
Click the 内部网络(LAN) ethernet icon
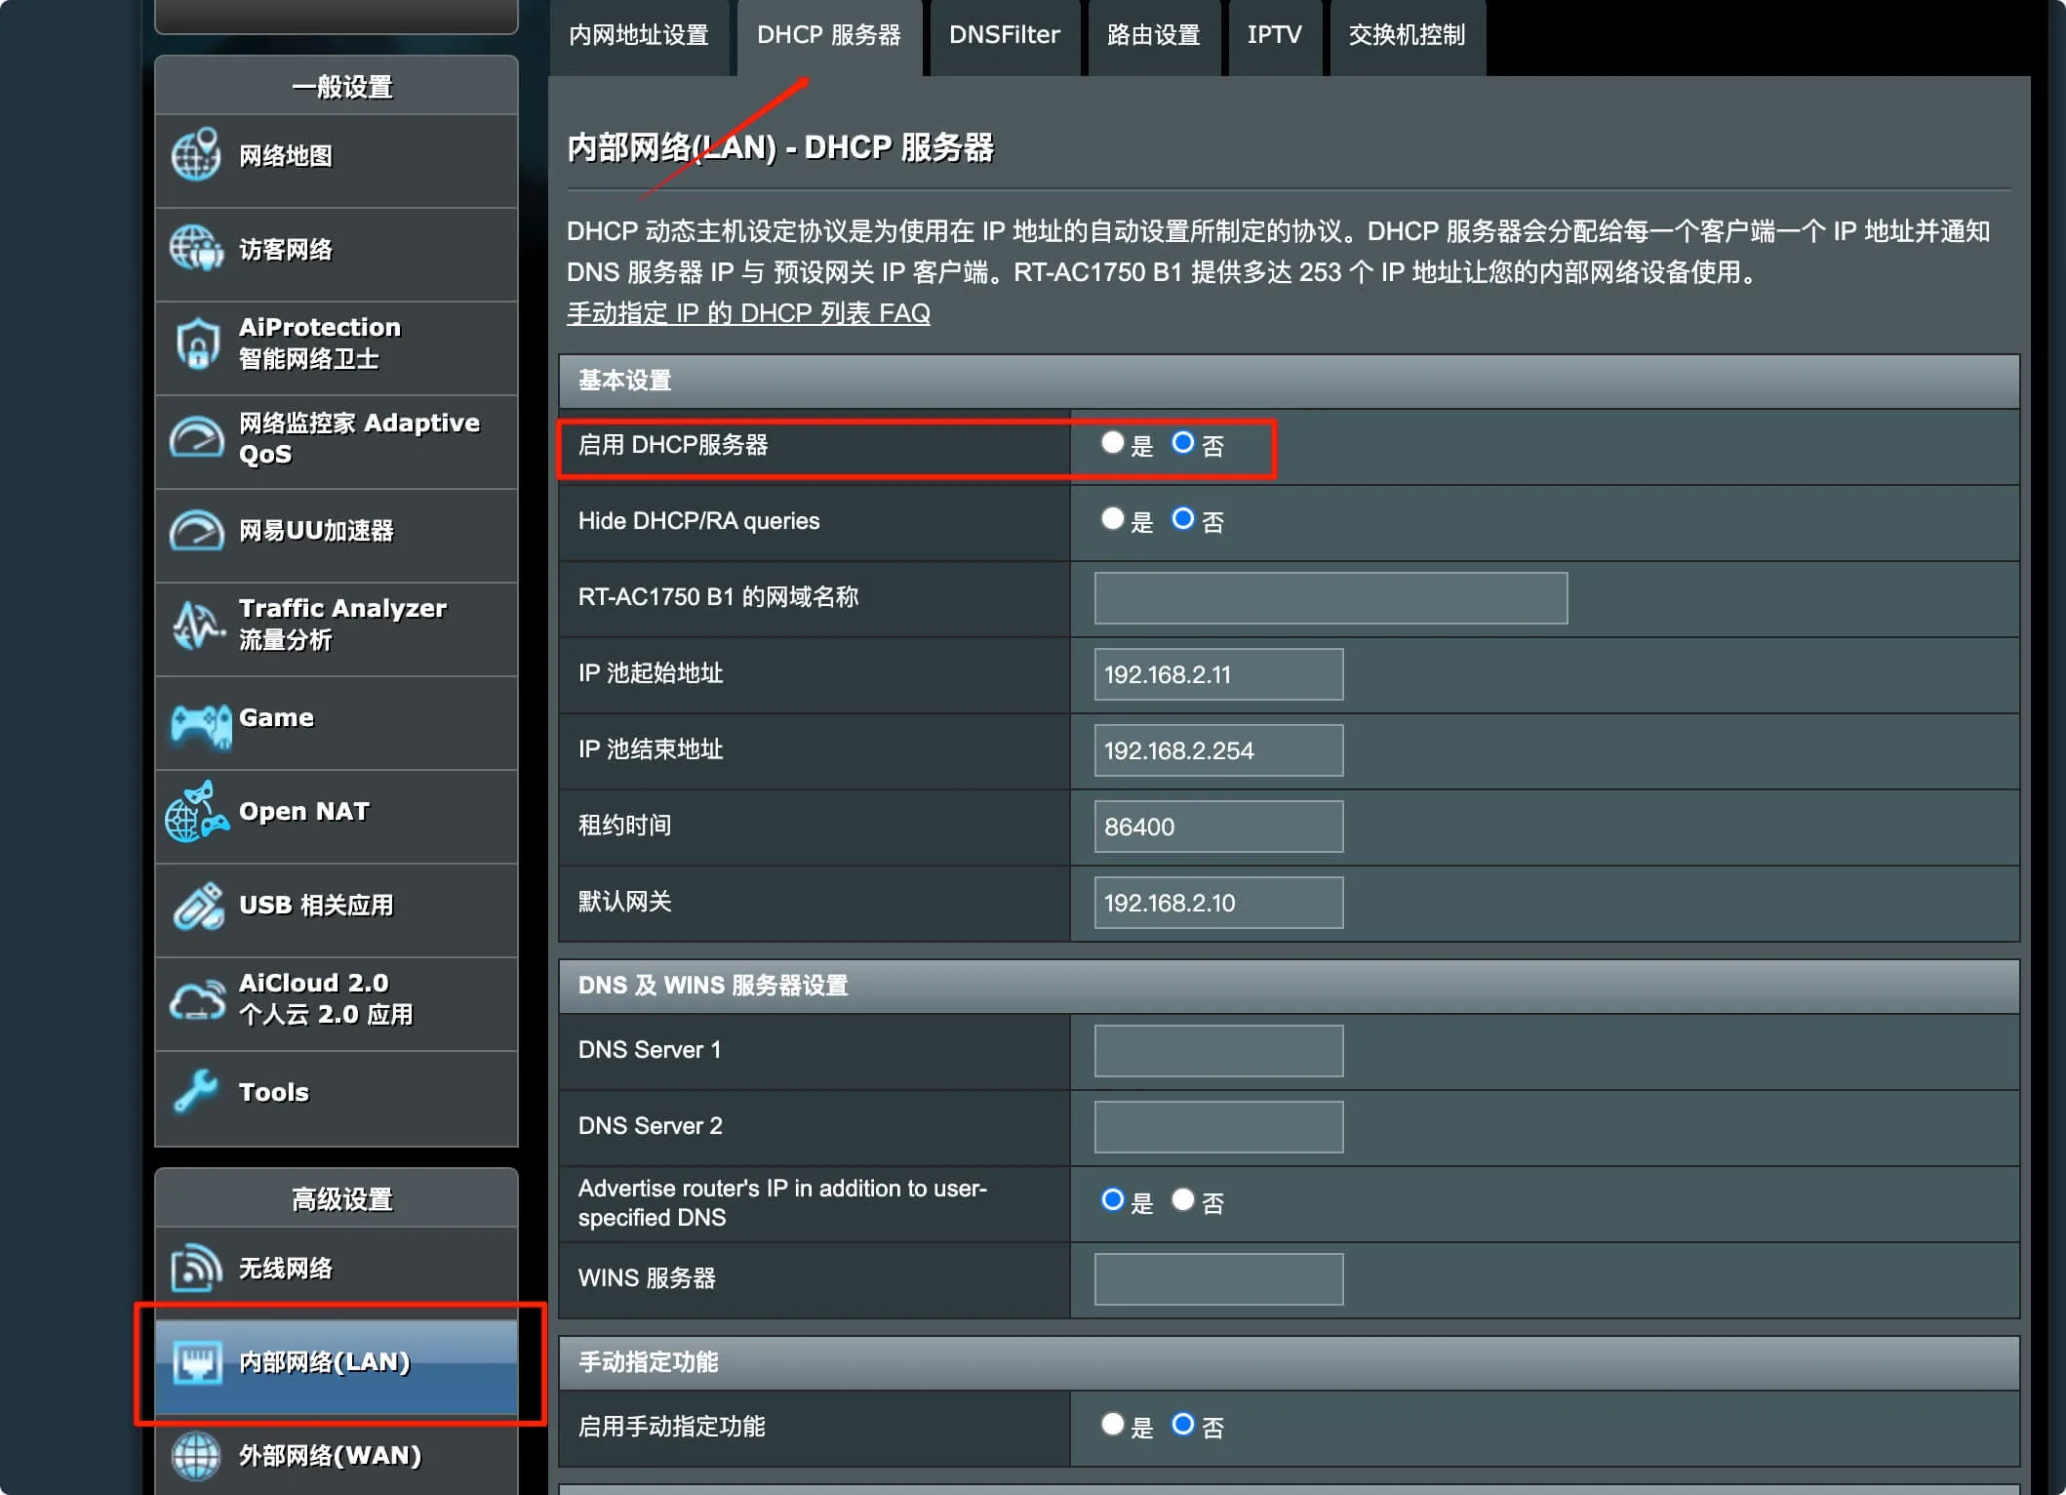pos(197,1362)
